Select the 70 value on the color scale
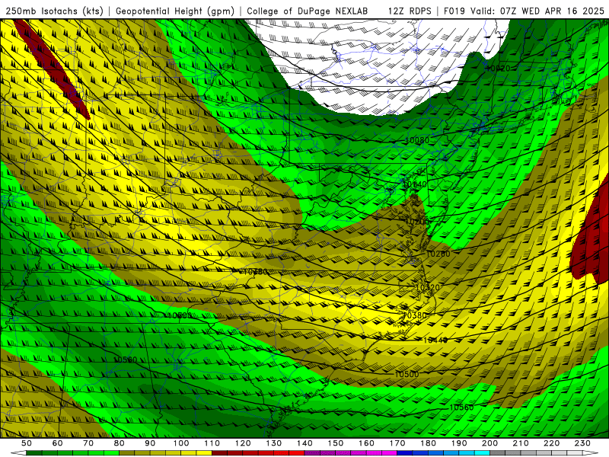Image resolution: width=609 pixels, height=457 pixels. tap(88, 443)
